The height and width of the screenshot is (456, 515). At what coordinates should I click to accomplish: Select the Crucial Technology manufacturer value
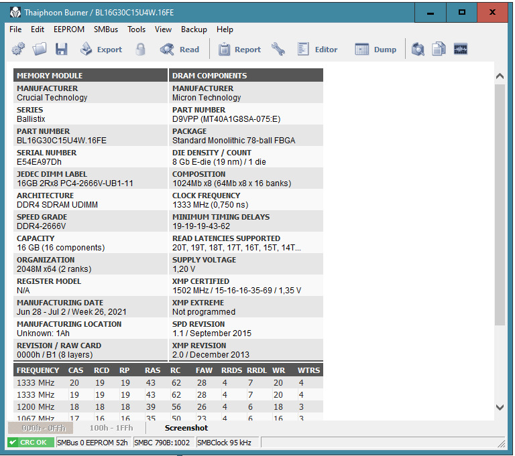click(x=52, y=98)
